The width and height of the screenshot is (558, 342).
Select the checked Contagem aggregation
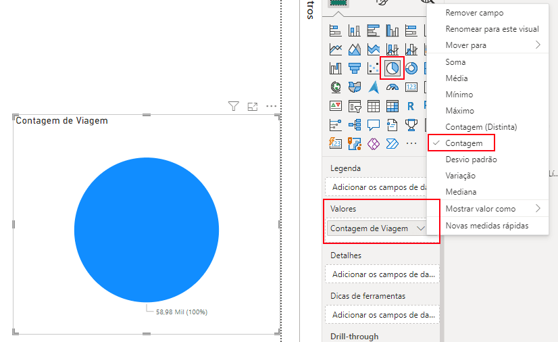[463, 143]
